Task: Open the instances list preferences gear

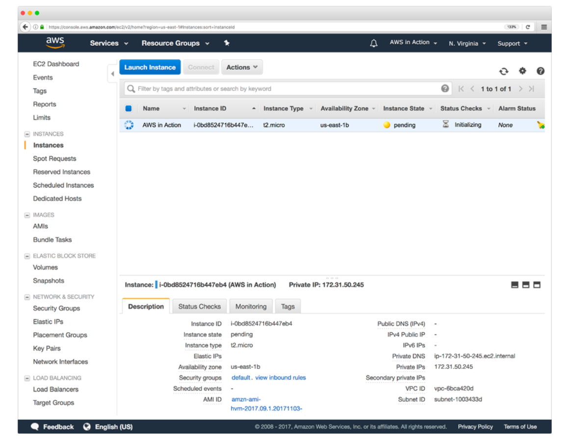Action: pos(522,71)
